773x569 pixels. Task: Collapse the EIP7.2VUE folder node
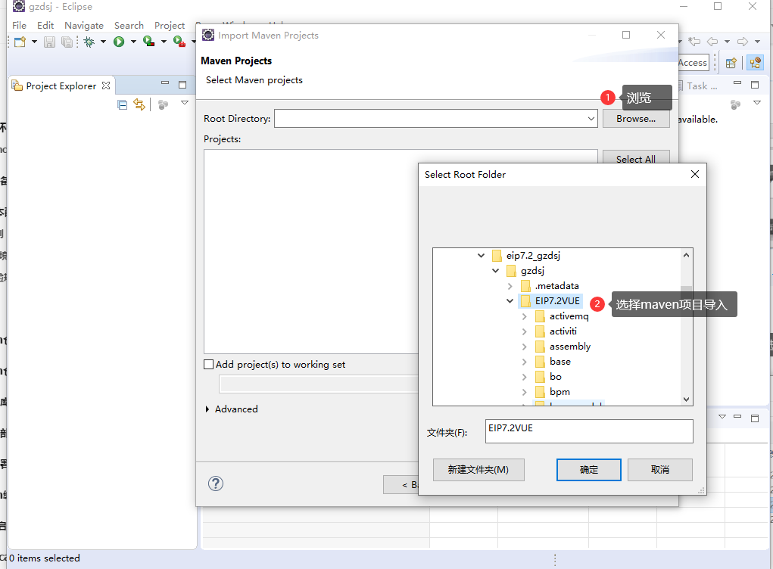pos(510,301)
